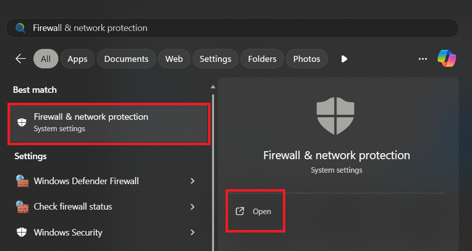Click the play arrow to show more filters
The image size is (472, 251).
tap(344, 59)
